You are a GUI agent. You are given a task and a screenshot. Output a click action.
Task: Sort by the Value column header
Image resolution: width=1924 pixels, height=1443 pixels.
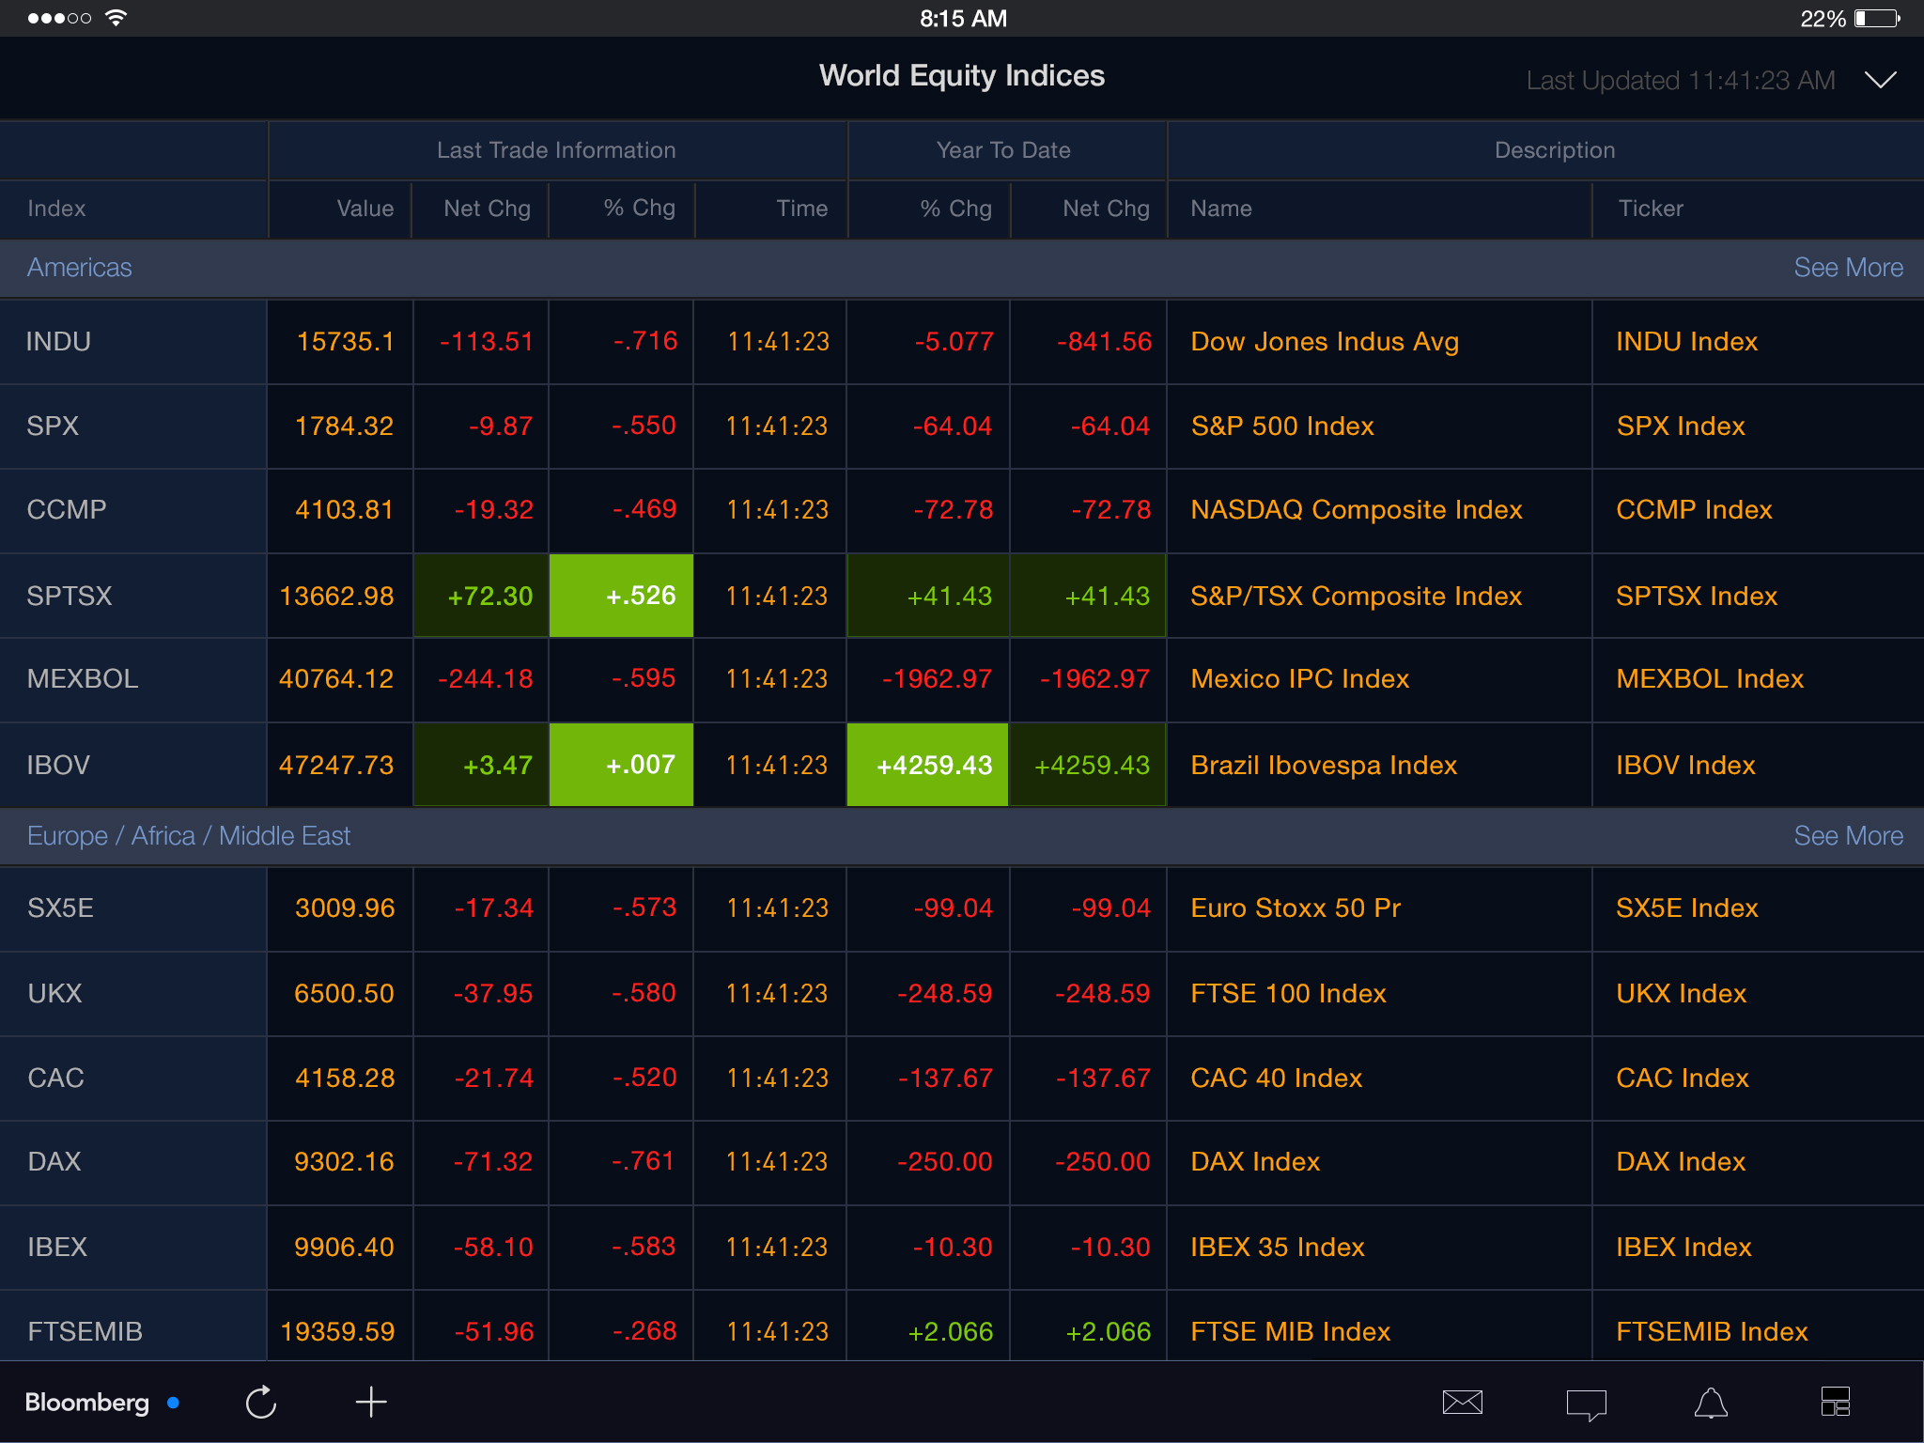coord(365,209)
